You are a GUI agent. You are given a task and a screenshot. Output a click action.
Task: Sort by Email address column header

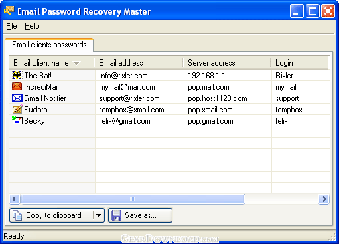coord(139,63)
